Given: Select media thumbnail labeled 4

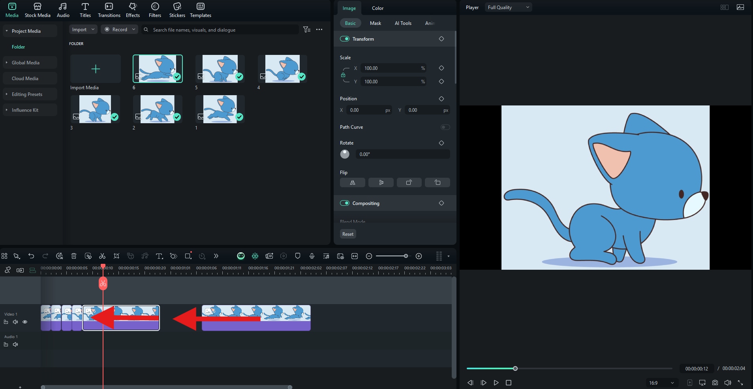Looking at the screenshot, I should pyautogui.click(x=282, y=69).
